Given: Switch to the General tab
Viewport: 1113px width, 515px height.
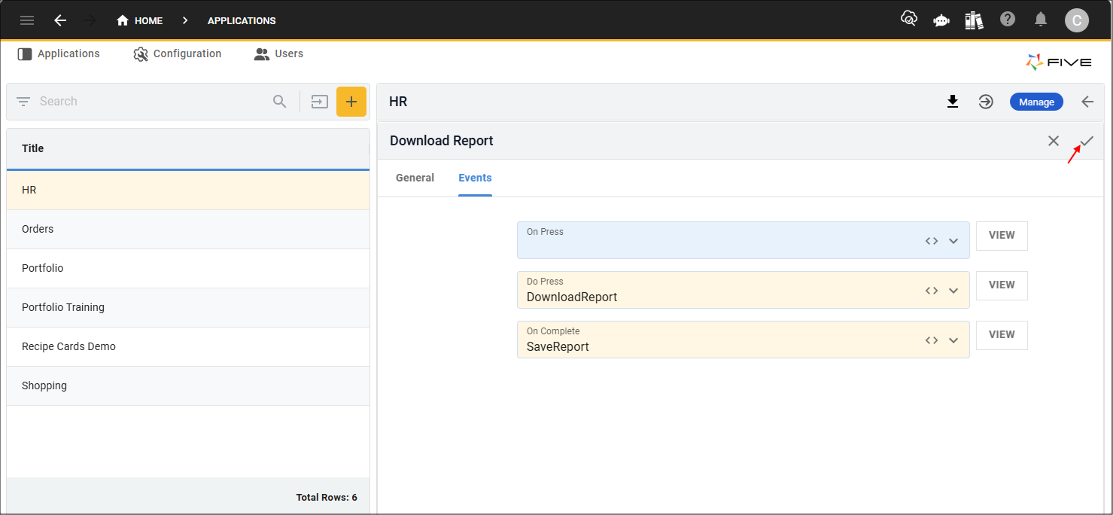Looking at the screenshot, I should (415, 178).
